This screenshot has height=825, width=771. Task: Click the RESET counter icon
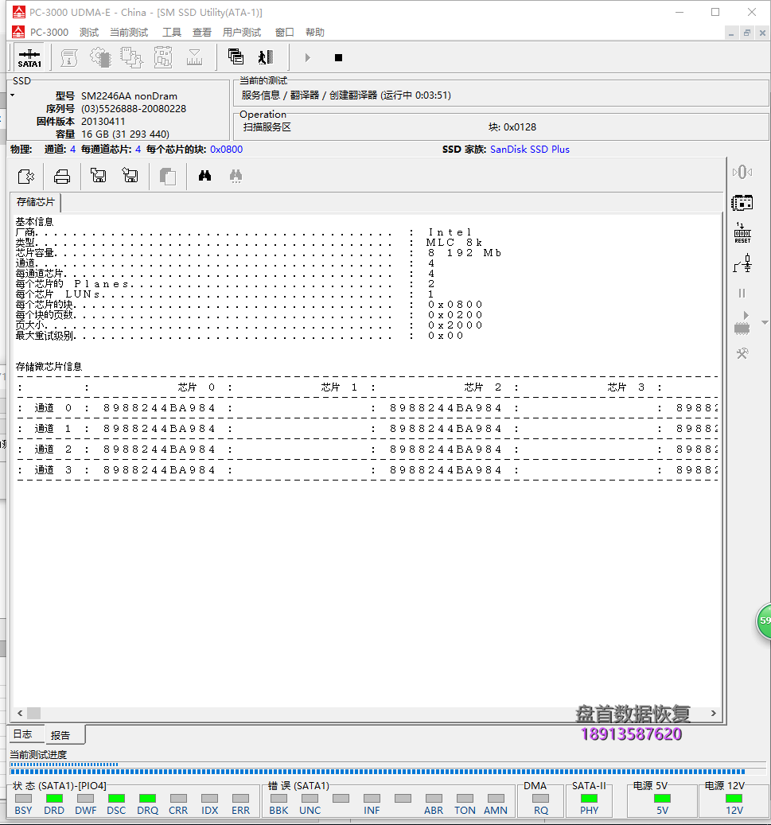coord(742,232)
